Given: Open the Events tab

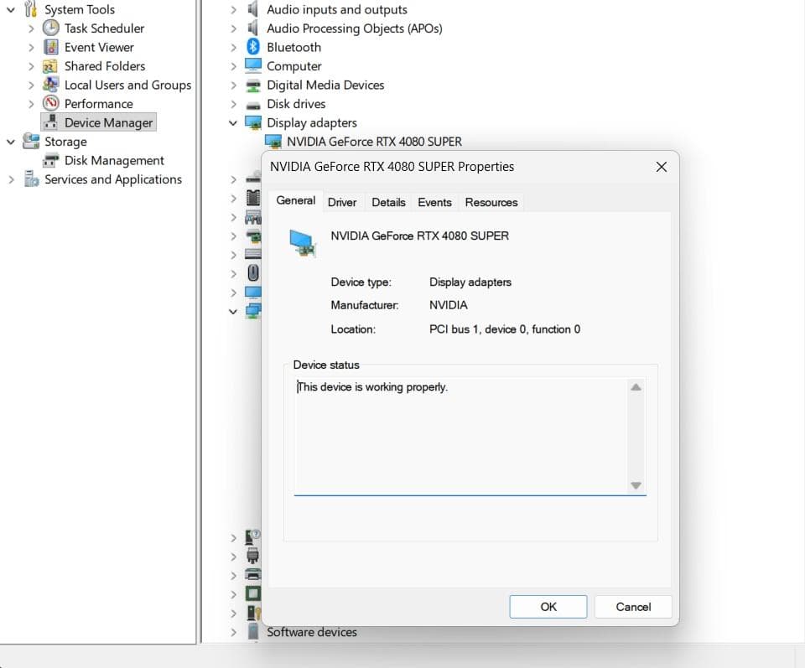Looking at the screenshot, I should click(434, 202).
